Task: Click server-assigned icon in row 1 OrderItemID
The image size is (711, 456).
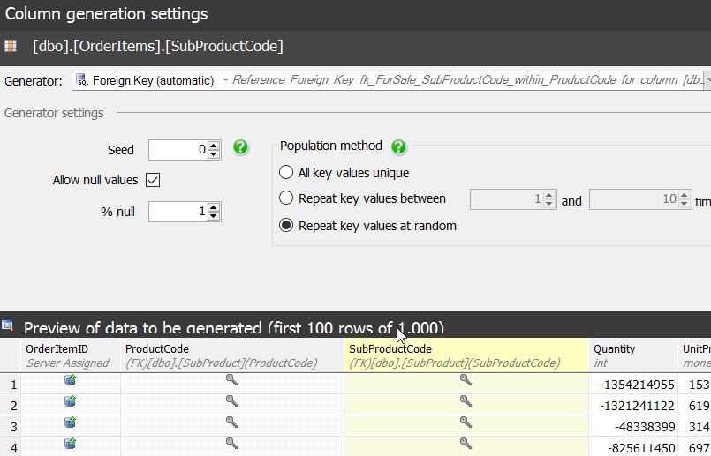Action: [x=70, y=380]
